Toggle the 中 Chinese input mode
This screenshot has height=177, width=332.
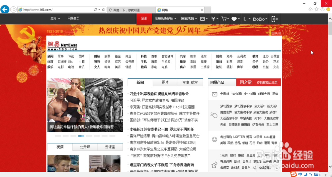(x=300, y=174)
